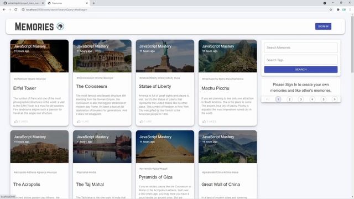This screenshot has width=354, height=199.
Task: Click the Great Wall of China title
Action: coord(221,184)
